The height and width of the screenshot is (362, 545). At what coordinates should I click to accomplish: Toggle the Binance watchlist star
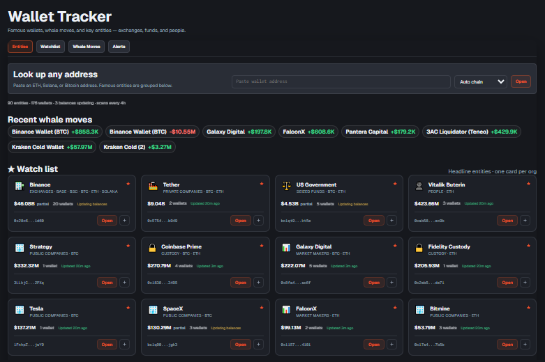[x=128, y=184]
